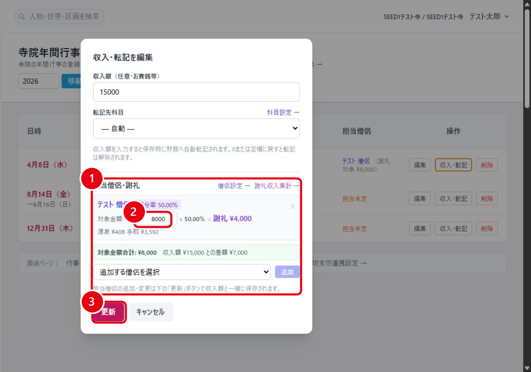Screen dimensions: 531x372
Task: Click the 日時 column header
Action: click(34, 131)
